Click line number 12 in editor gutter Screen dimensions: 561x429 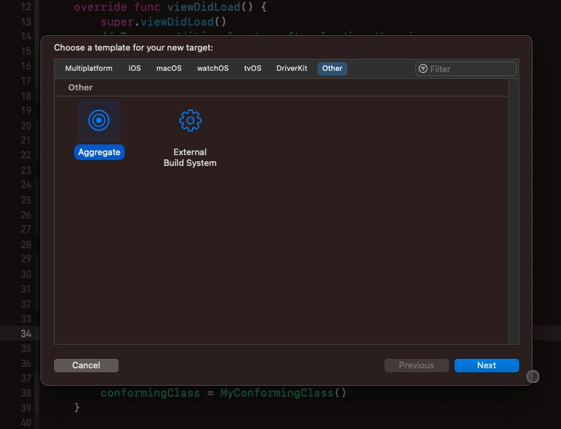[x=26, y=7]
